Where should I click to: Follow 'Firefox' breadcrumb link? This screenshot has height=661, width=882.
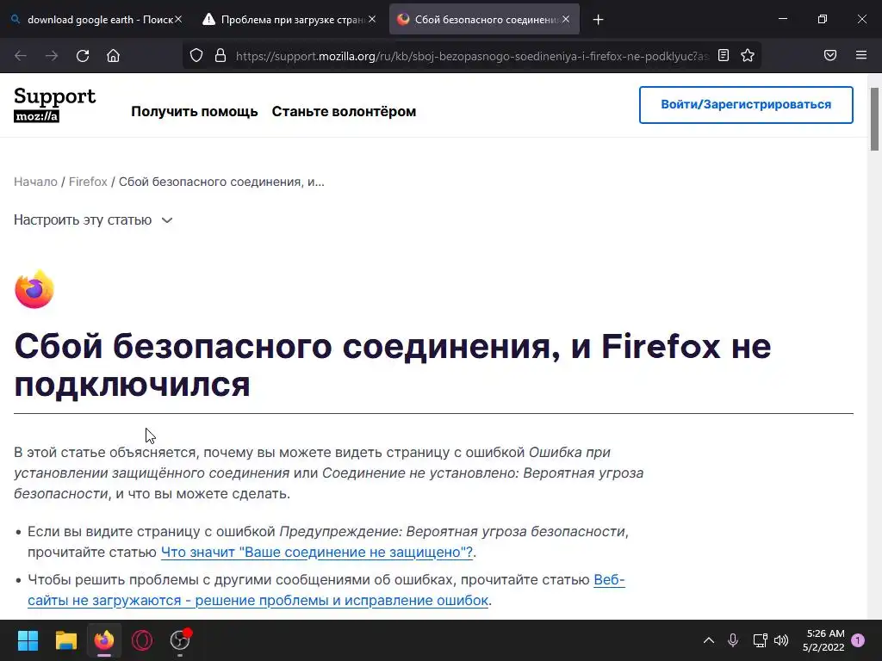pos(88,182)
